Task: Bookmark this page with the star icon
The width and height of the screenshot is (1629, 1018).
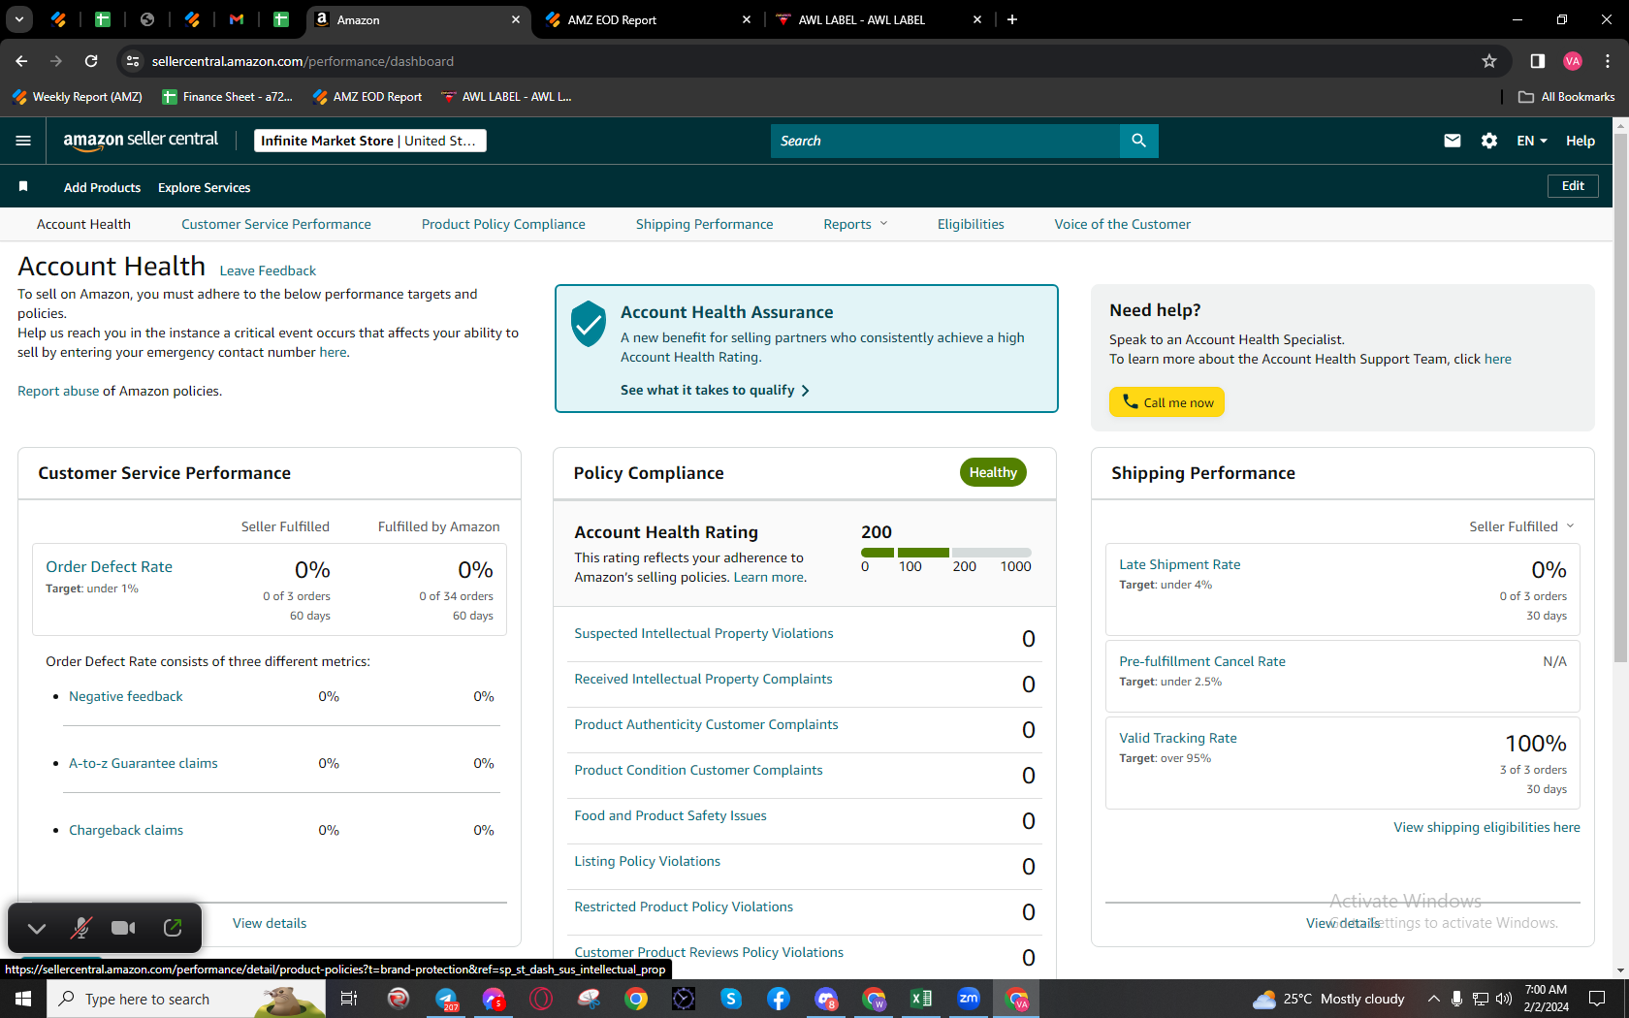Action: click(1489, 61)
